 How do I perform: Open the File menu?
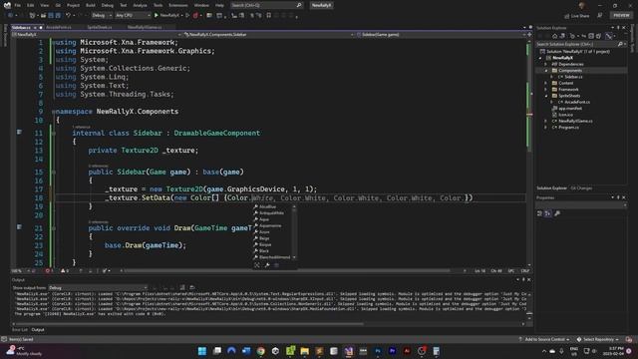(18, 5)
